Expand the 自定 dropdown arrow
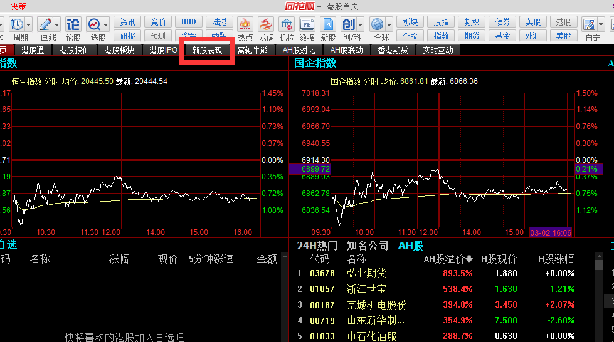The width and height of the screenshot is (614, 342). pyautogui.click(x=601, y=25)
